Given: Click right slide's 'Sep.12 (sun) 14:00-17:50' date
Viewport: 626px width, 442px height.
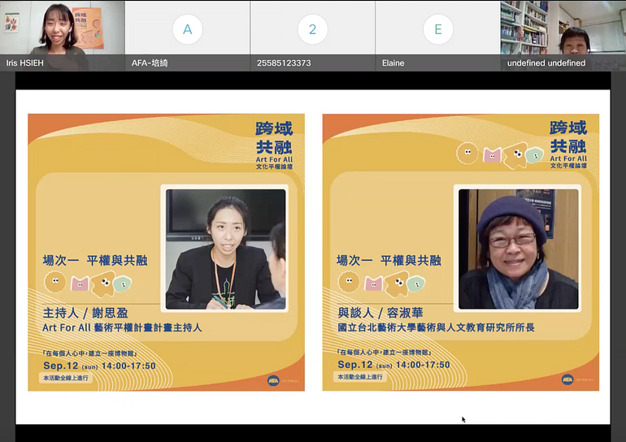Looking at the screenshot, I should [393, 365].
